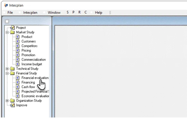Click the Improve tree icon
Image resolution: width=187 pixels, height=118 pixels.
tap(12, 105)
